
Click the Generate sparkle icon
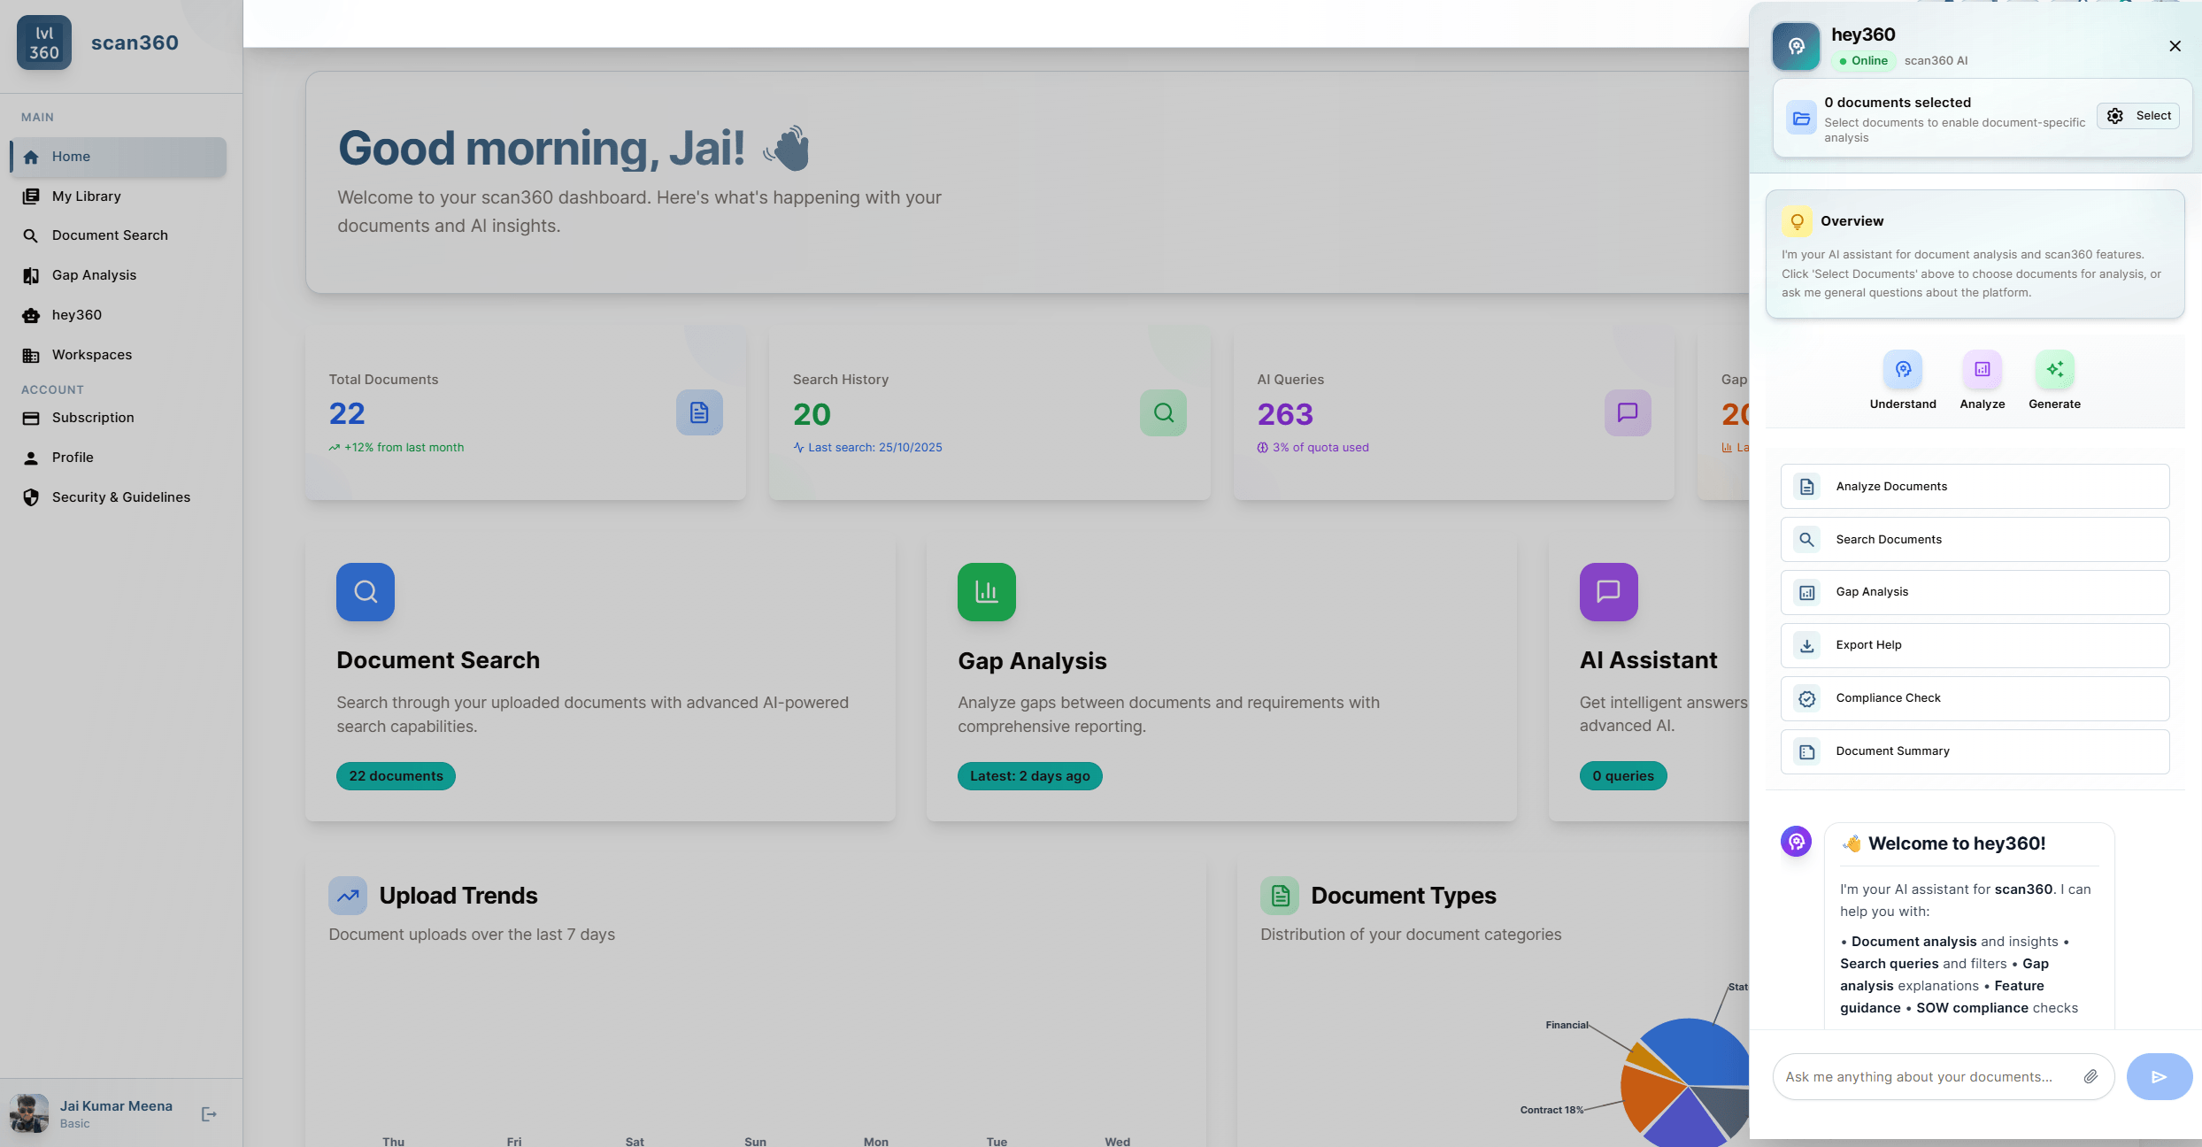coord(2055,369)
